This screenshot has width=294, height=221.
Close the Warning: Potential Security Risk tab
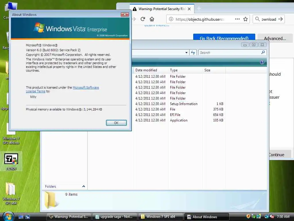(189, 9)
